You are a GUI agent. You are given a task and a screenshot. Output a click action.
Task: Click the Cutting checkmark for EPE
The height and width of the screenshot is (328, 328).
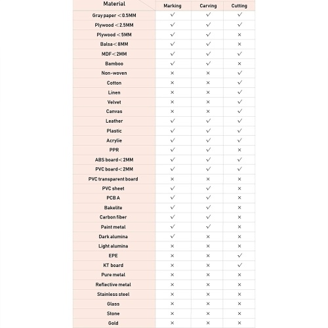tap(239, 255)
